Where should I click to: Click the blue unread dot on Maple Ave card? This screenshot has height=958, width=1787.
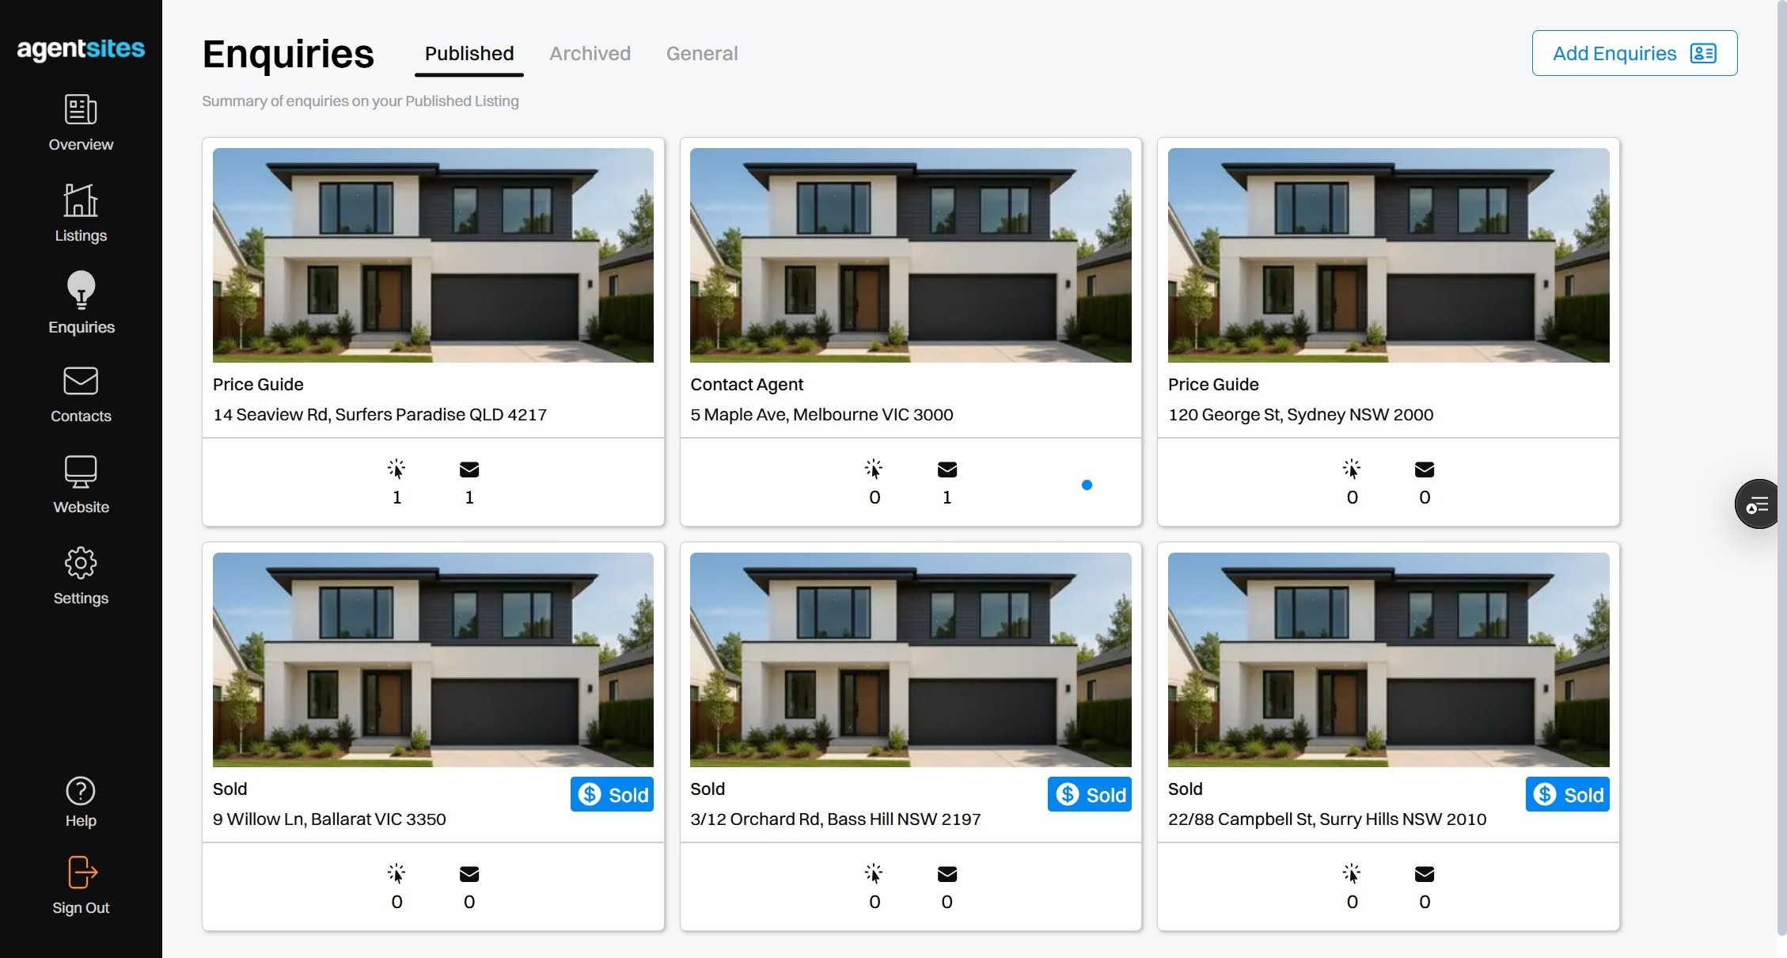[1087, 485]
